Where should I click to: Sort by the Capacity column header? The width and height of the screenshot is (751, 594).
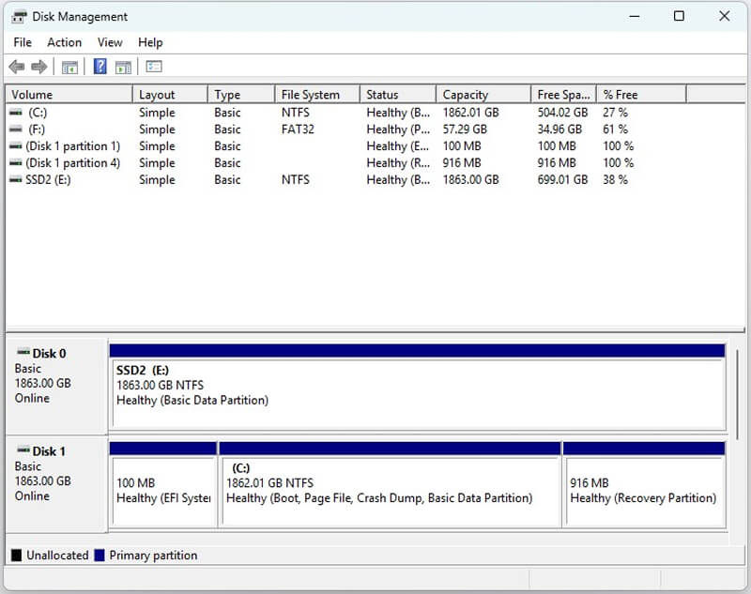tap(483, 94)
